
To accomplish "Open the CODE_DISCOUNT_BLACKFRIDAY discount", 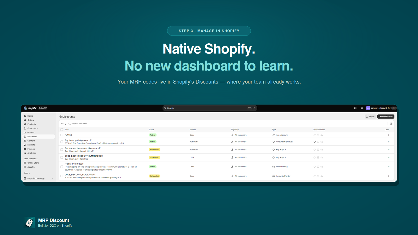I will coord(80,175).
